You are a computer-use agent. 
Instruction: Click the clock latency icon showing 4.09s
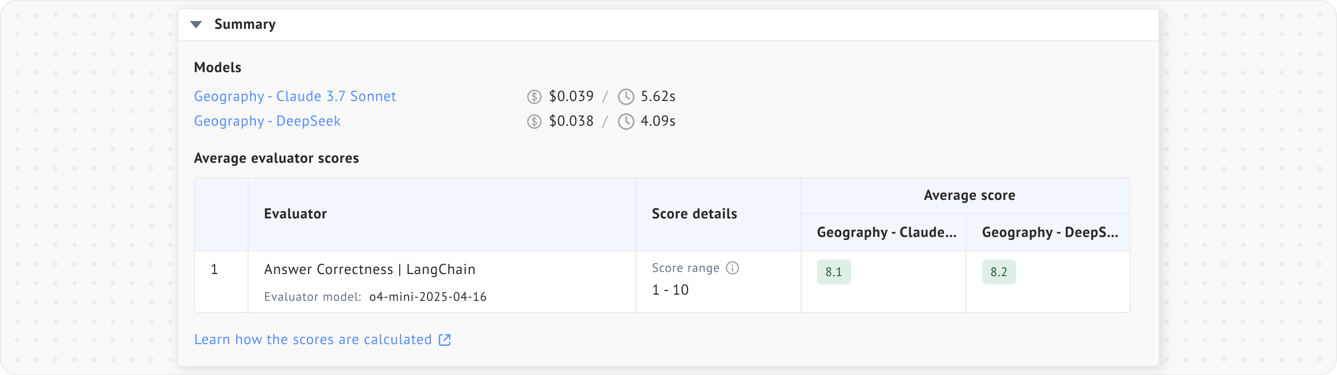coord(626,122)
